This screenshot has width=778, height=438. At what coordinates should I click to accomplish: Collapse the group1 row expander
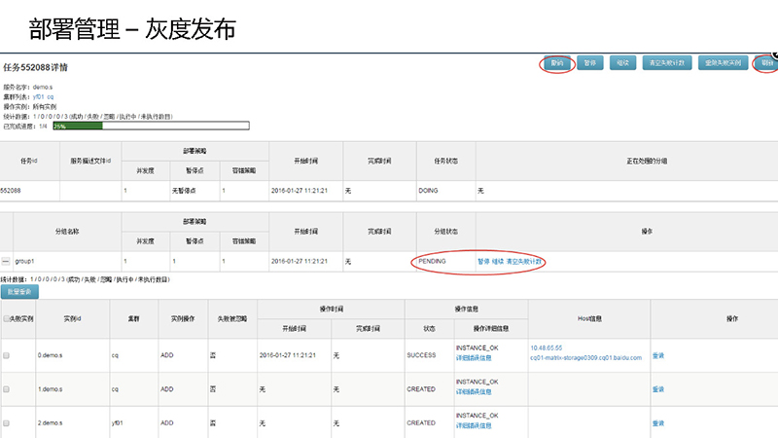6,262
